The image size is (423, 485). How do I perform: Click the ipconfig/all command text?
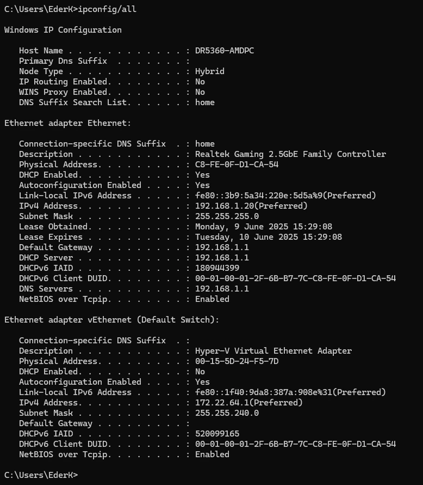pos(107,9)
